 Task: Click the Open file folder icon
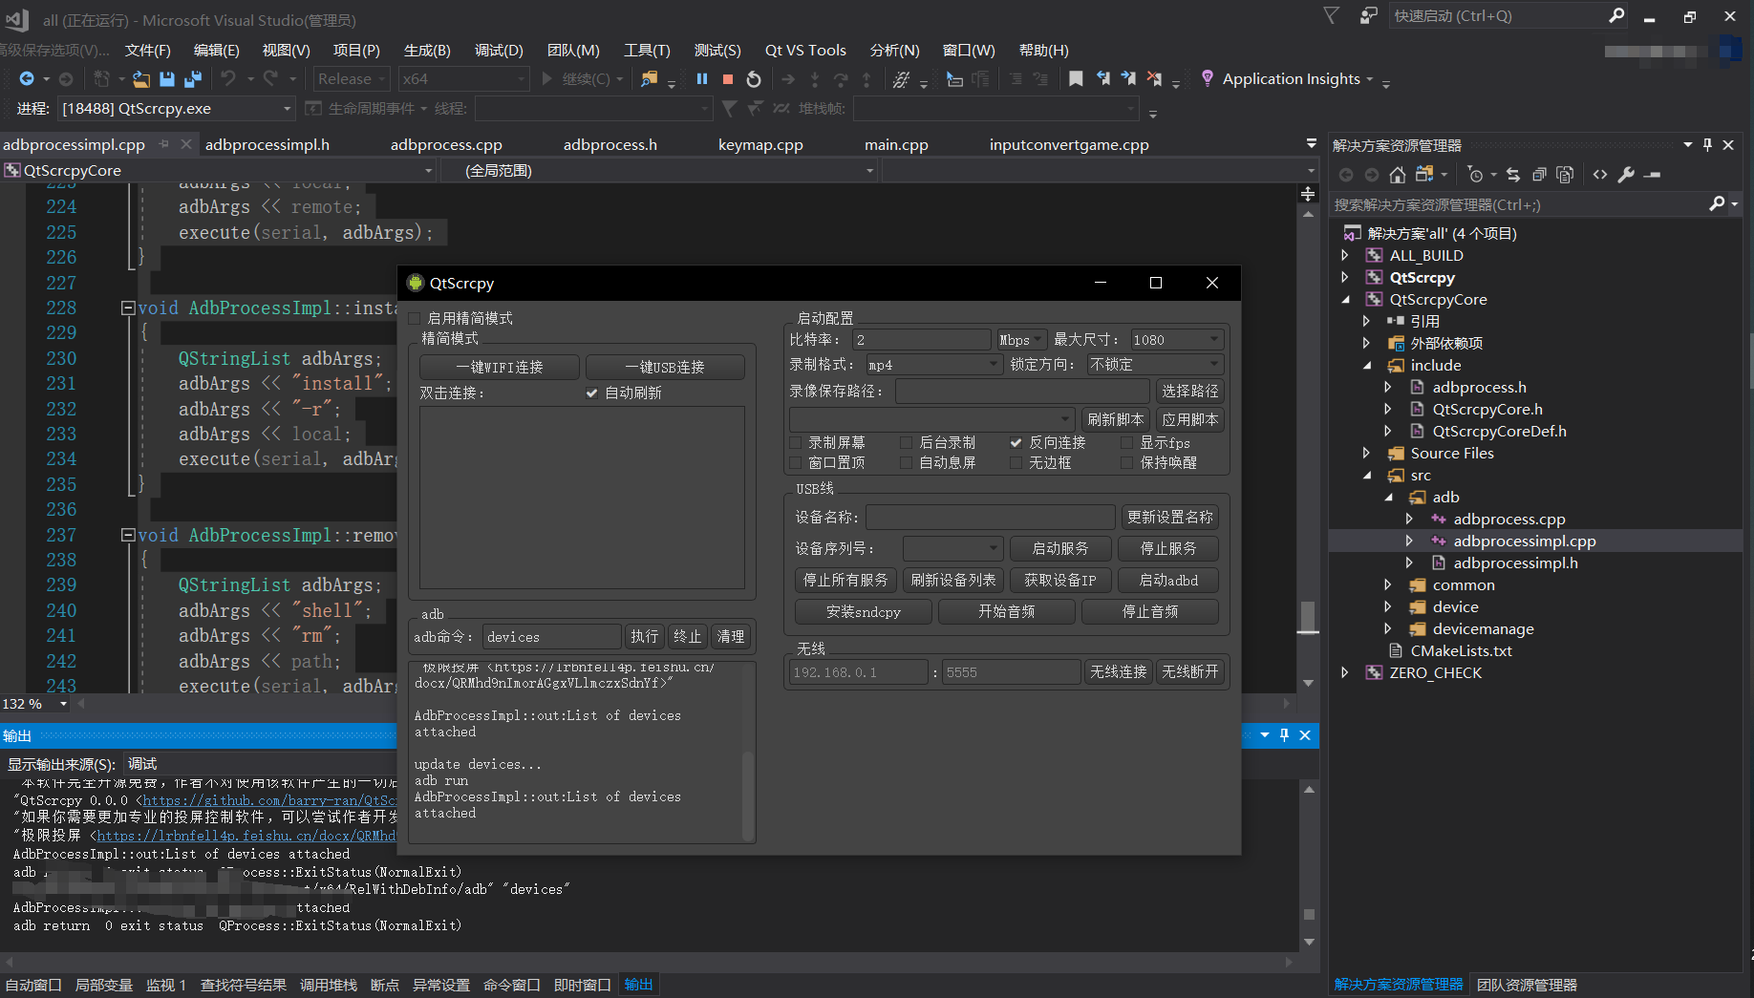[141, 79]
